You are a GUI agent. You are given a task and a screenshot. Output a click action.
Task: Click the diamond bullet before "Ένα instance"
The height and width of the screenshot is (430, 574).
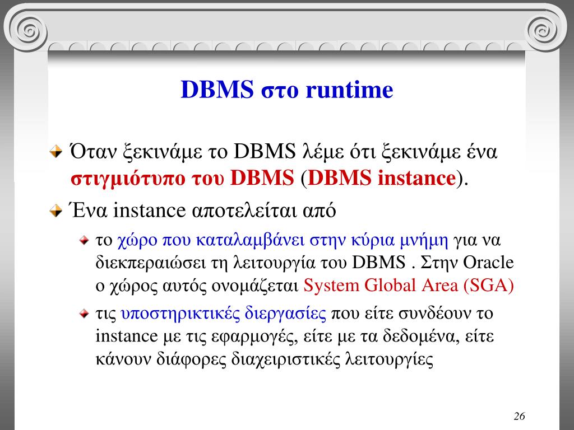56,211
